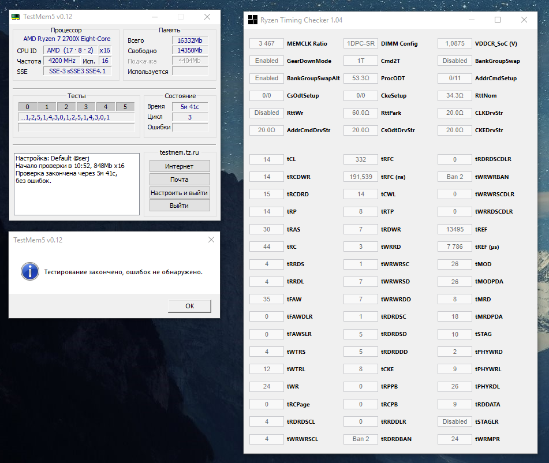Click the Интернет button
The width and height of the screenshot is (549, 463).
(x=180, y=166)
